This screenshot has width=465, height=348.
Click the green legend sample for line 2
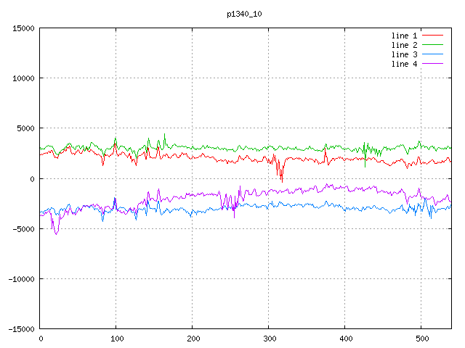tap(432, 45)
